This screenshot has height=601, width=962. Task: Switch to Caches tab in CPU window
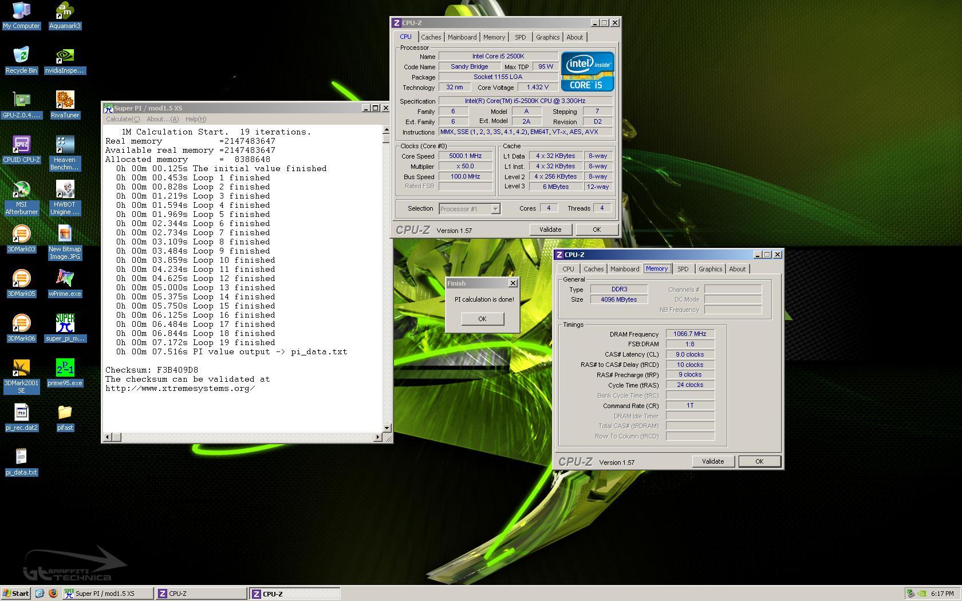point(431,37)
